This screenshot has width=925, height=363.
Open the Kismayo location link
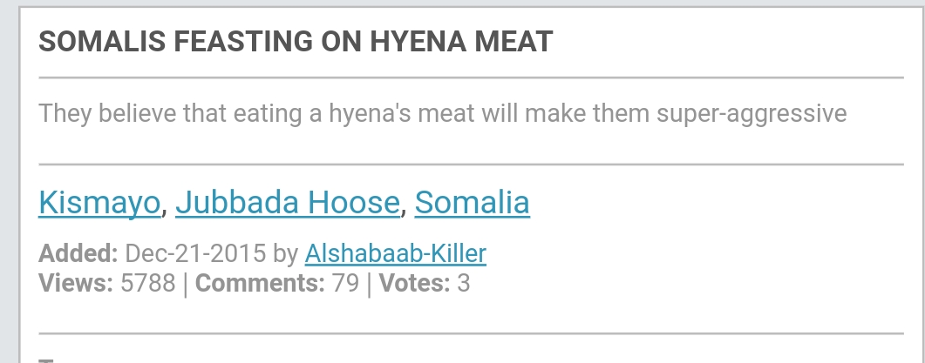(99, 202)
